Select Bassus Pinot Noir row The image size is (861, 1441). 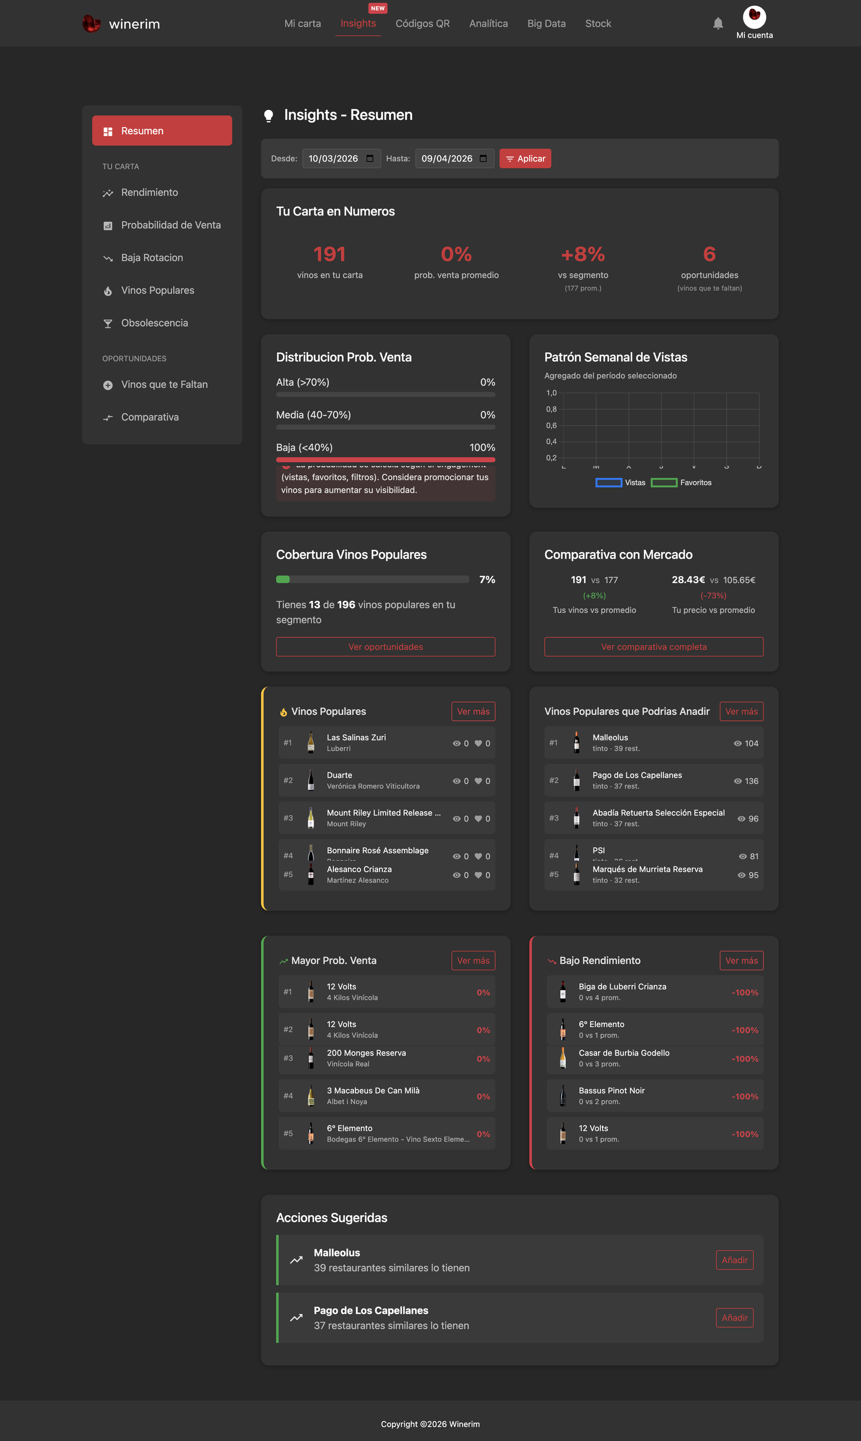point(655,1096)
